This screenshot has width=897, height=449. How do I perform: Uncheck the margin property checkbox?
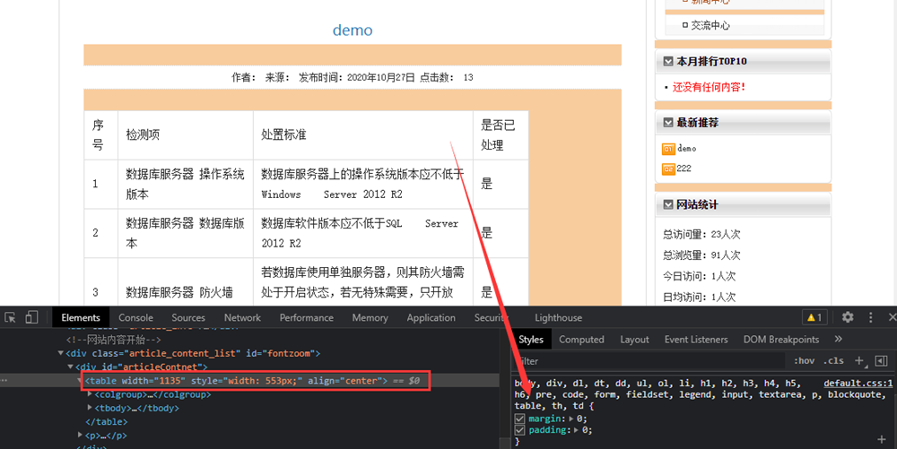pyautogui.click(x=520, y=419)
